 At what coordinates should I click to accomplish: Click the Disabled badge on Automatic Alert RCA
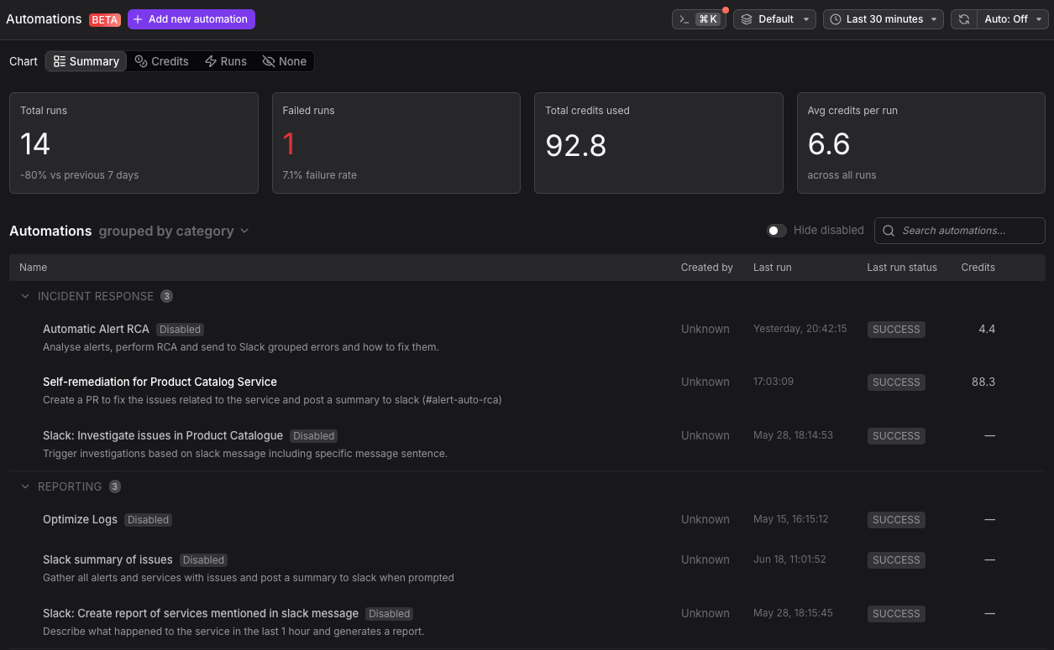tap(181, 330)
